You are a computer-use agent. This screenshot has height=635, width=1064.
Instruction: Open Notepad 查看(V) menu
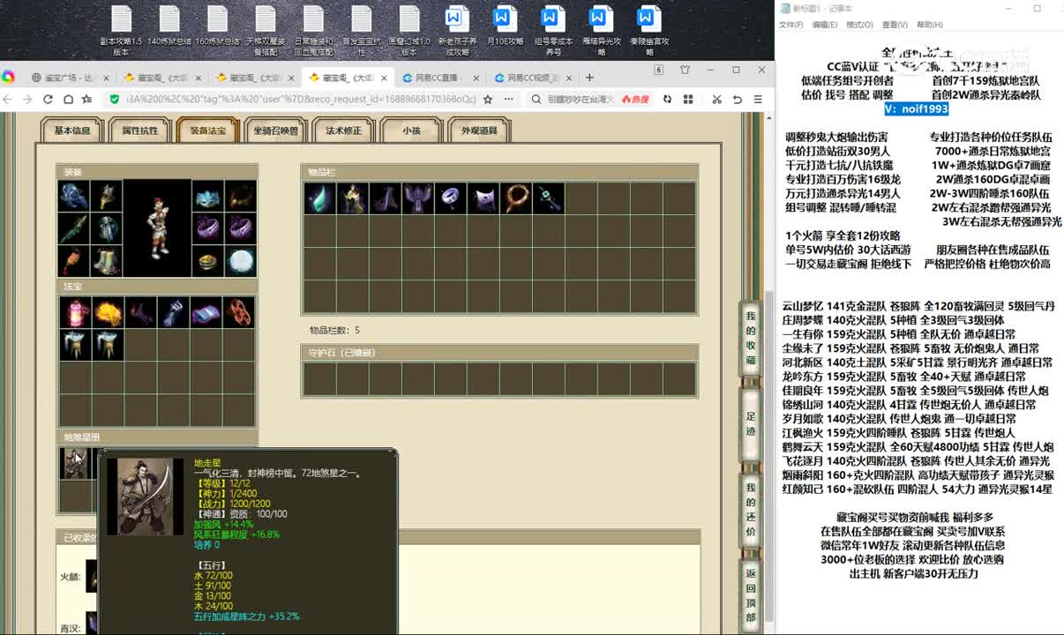click(x=895, y=25)
